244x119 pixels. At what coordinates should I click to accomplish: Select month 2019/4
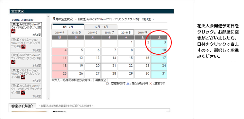click(60, 32)
